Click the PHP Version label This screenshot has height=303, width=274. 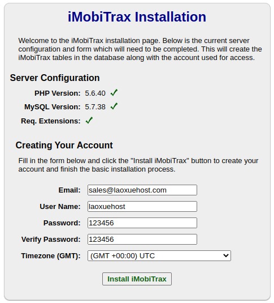[57, 93]
